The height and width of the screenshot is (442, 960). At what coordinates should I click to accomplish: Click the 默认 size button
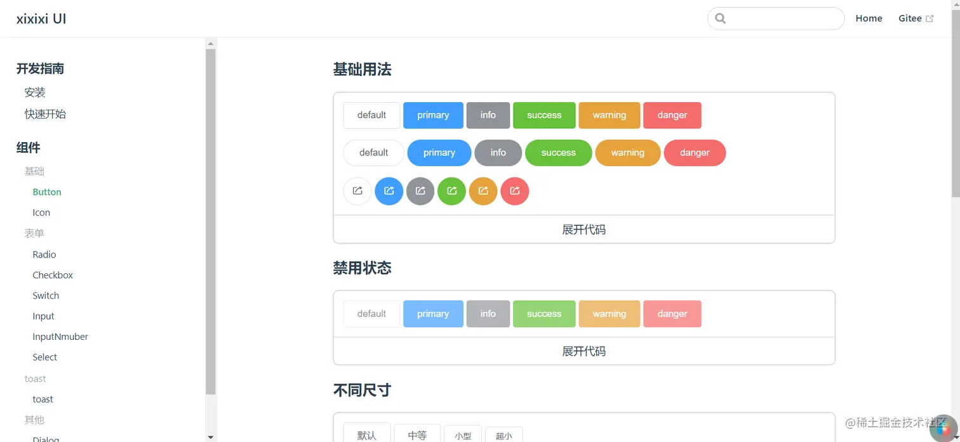point(367,433)
